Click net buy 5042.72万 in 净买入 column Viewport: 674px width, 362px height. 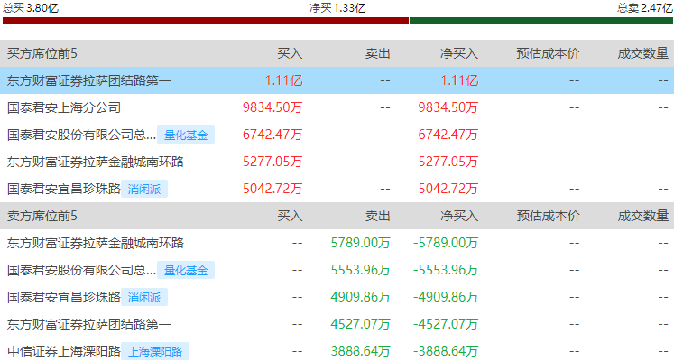[x=448, y=189]
